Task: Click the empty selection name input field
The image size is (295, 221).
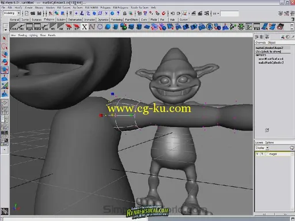Action: coord(229,14)
